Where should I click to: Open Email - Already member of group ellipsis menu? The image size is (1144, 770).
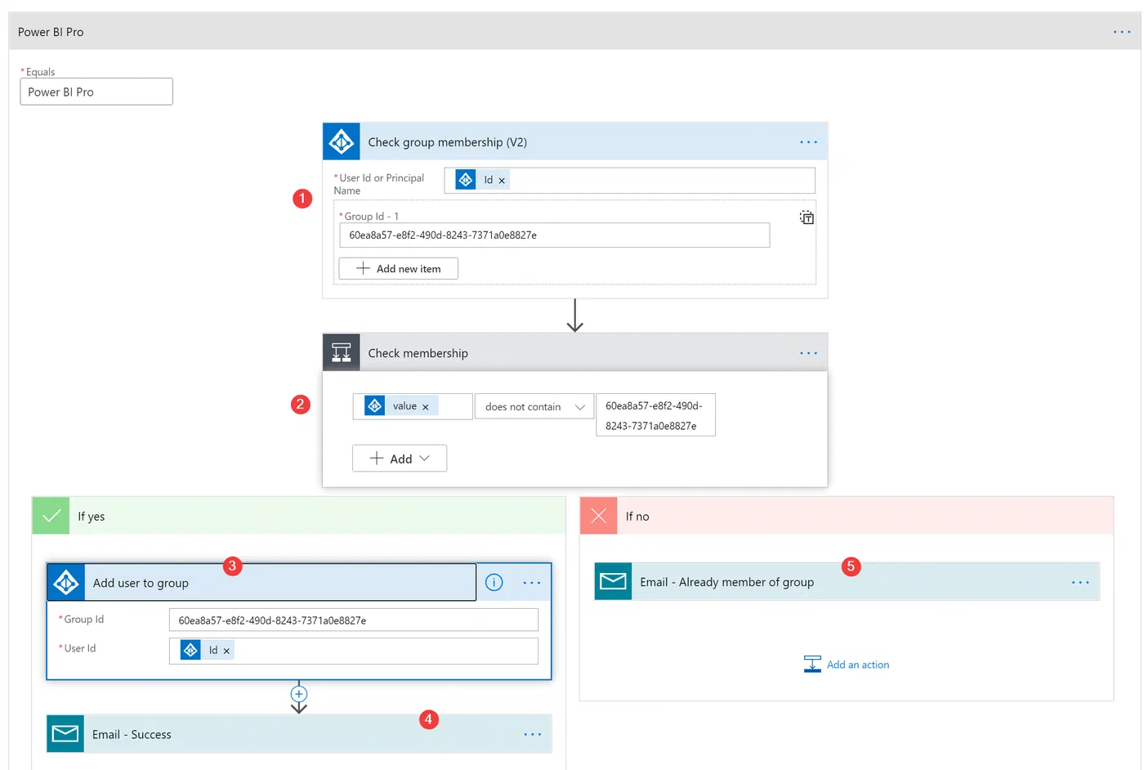click(x=1080, y=583)
